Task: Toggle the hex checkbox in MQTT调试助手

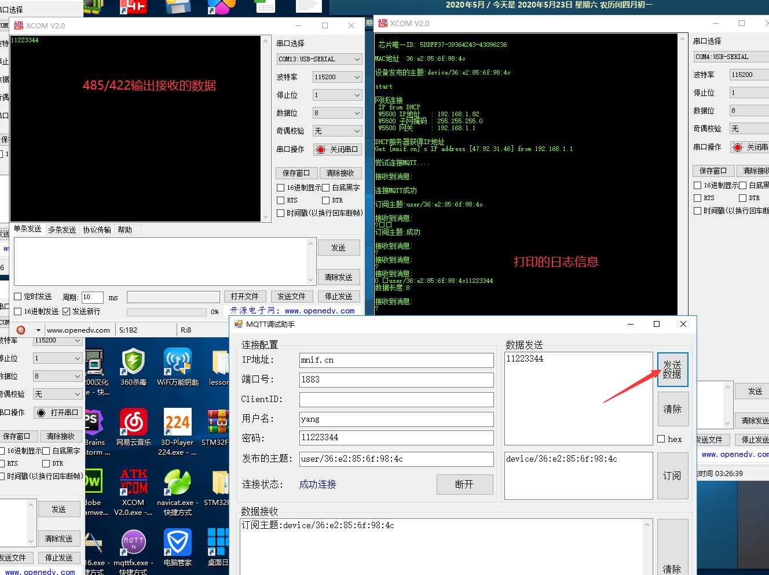Action: pyautogui.click(x=661, y=439)
